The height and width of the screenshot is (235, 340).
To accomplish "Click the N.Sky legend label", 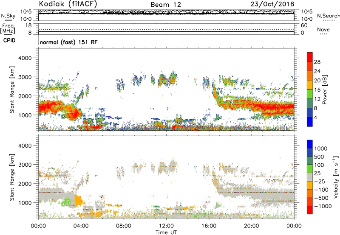I will [8, 16].
